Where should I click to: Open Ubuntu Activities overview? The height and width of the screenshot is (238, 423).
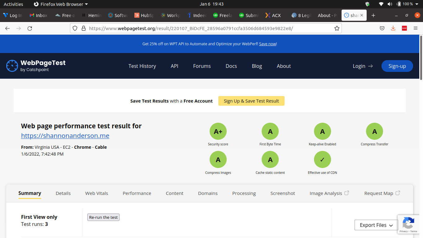[x=13, y=4]
